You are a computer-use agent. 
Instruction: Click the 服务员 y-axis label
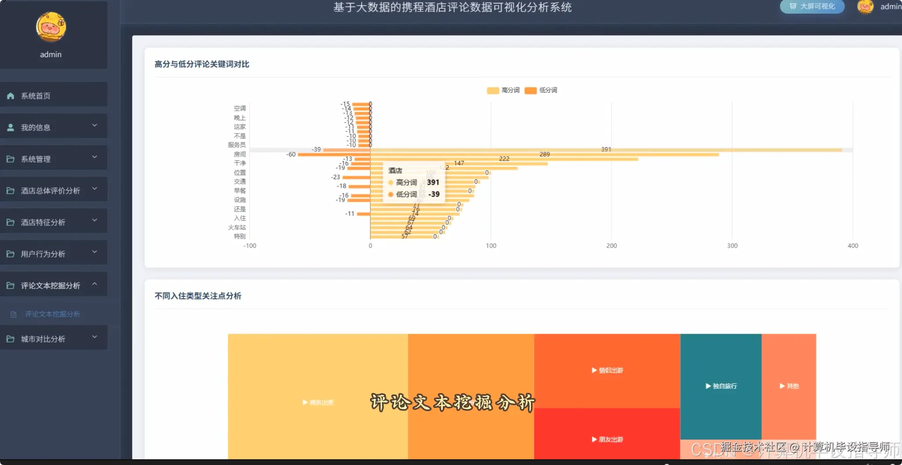[x=237, y=145]
